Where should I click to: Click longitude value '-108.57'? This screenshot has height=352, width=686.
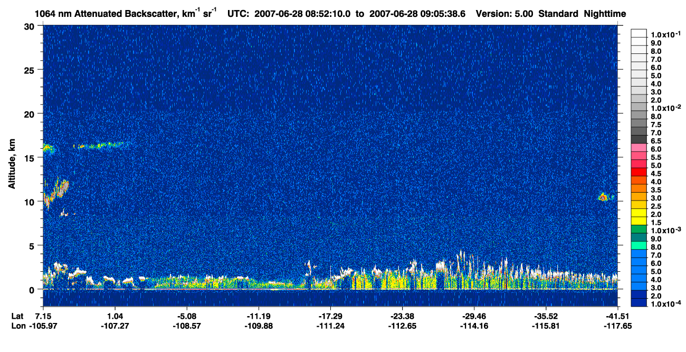pos(187,326)
